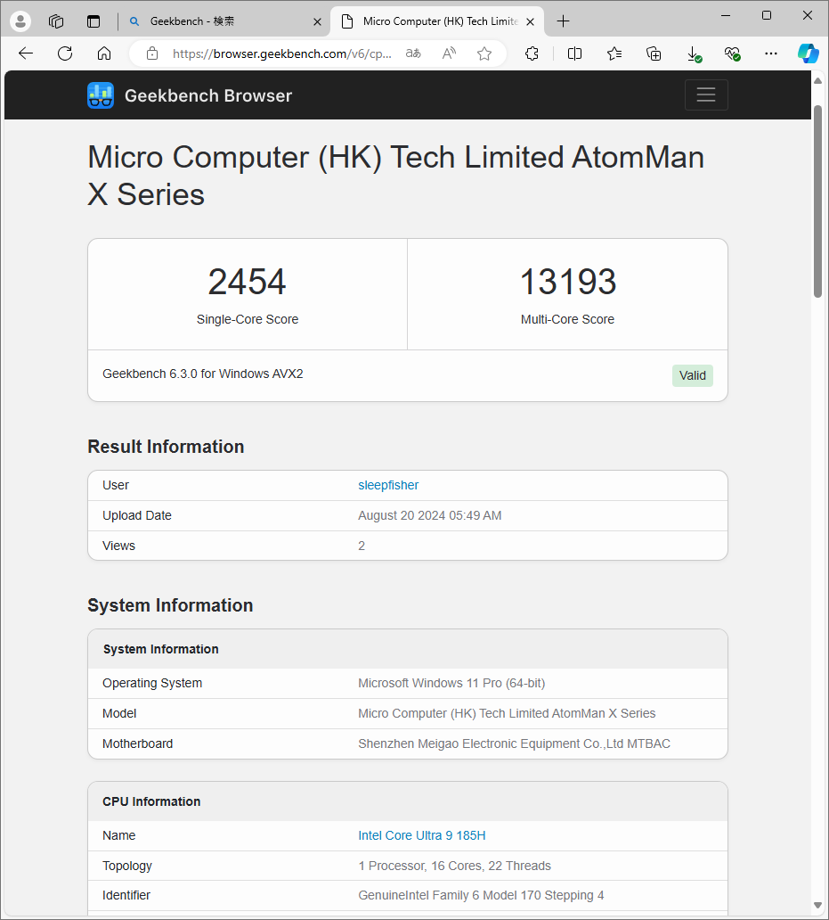Open the Favorites list icon
The width and height of the screenshot is (829, 920).
pyautogui.click(x=614, y=53)
